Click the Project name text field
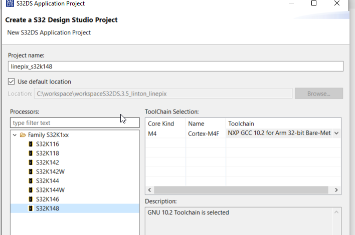355x235 pixels. tap(175, 66)
